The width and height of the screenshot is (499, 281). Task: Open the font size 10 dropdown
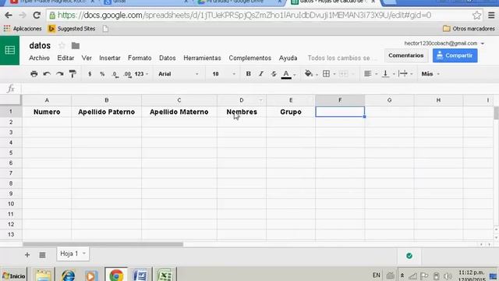click(x=224, y=74)
